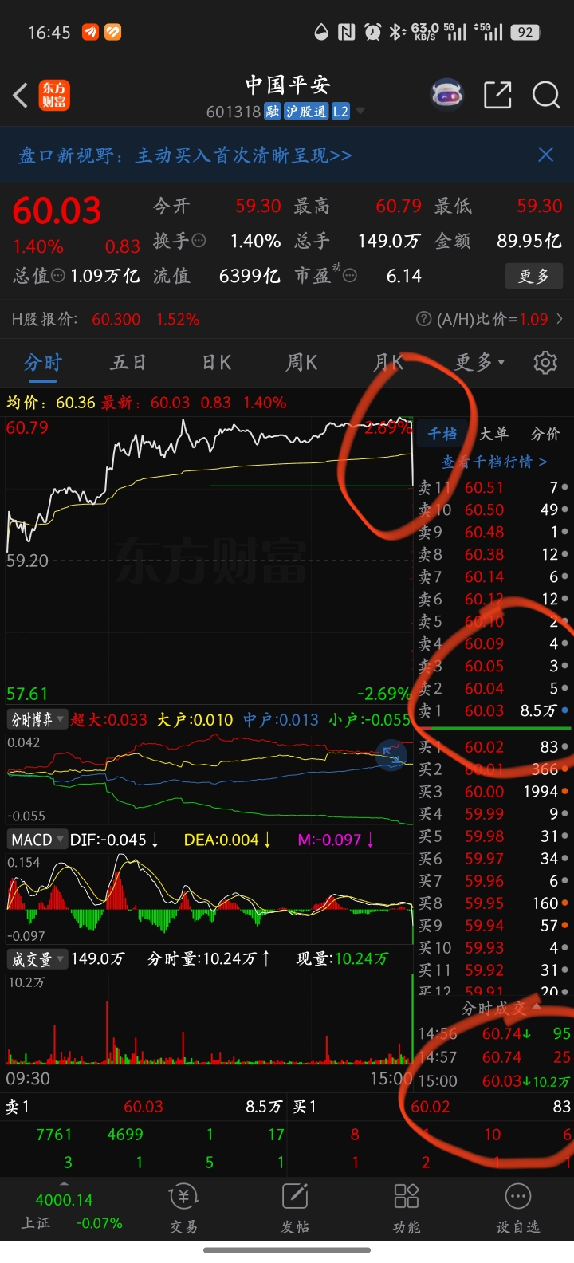
Task: Tap the volume bar chart
Action: pyautogui.click(x=209, y=1021)
